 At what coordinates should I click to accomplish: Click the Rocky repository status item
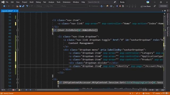click(x=146, y=93)
